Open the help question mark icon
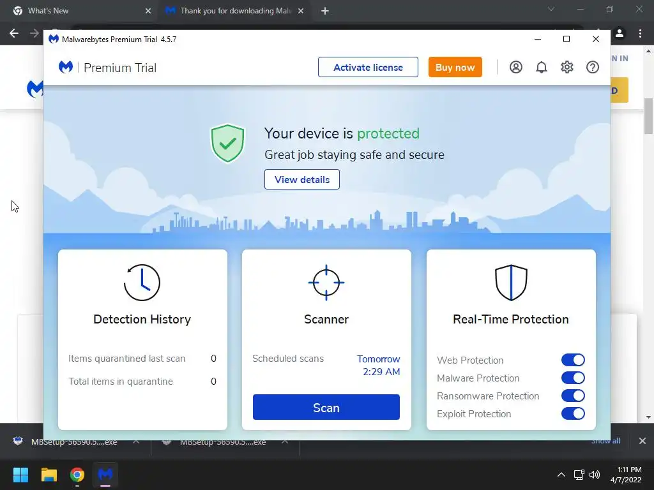 point(592,67)
